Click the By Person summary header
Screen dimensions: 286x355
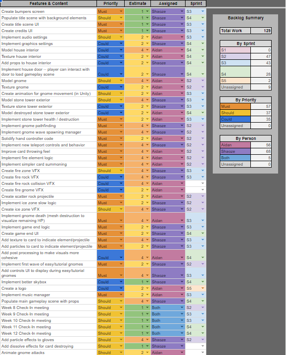pos(245,138)
